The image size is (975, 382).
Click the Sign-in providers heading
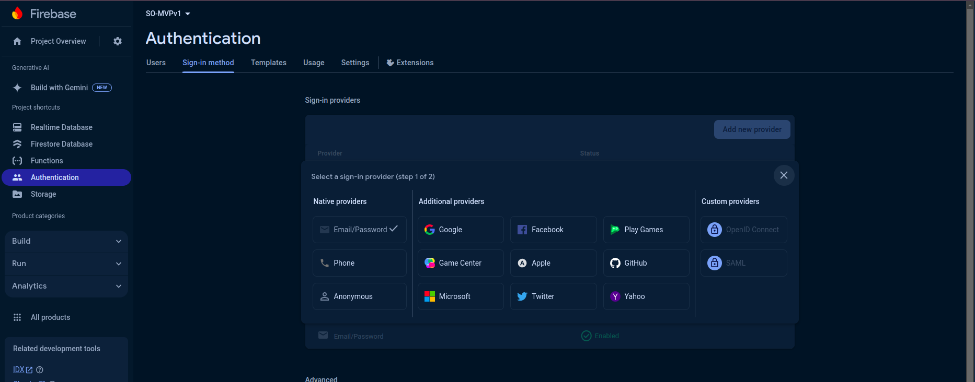pos(332,100)
